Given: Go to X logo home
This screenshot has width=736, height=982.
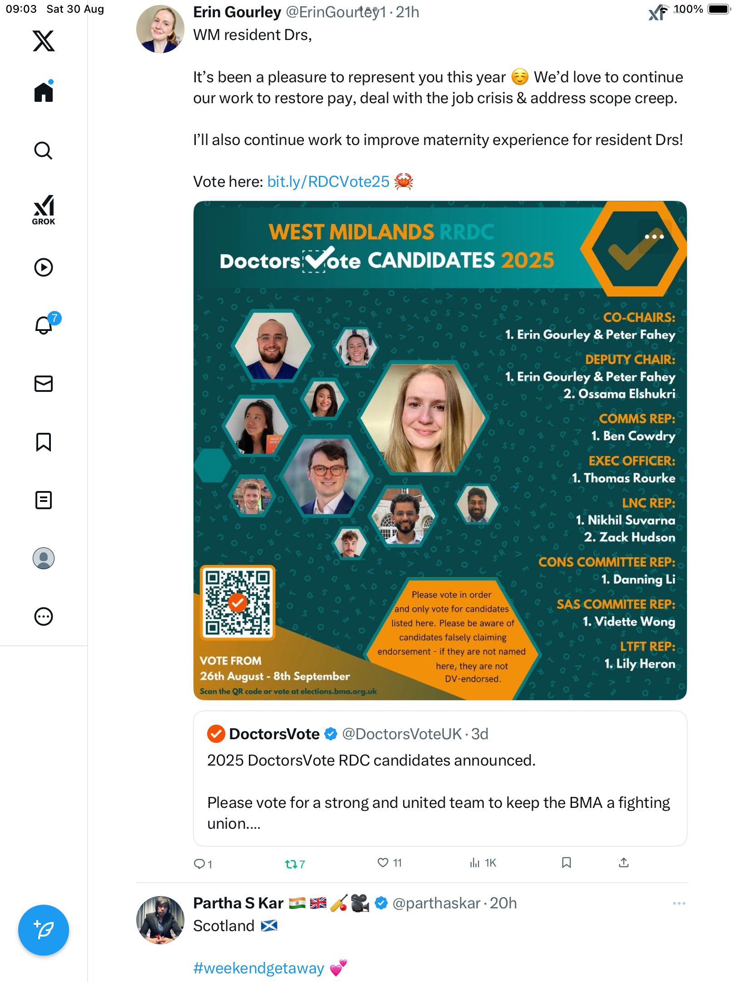Looking at the screenshot, I should tap(44, 41).
